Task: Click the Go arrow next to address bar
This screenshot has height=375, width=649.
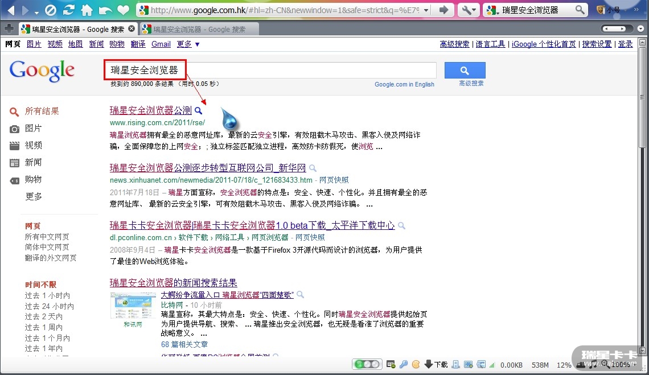Action: [443, 10]
